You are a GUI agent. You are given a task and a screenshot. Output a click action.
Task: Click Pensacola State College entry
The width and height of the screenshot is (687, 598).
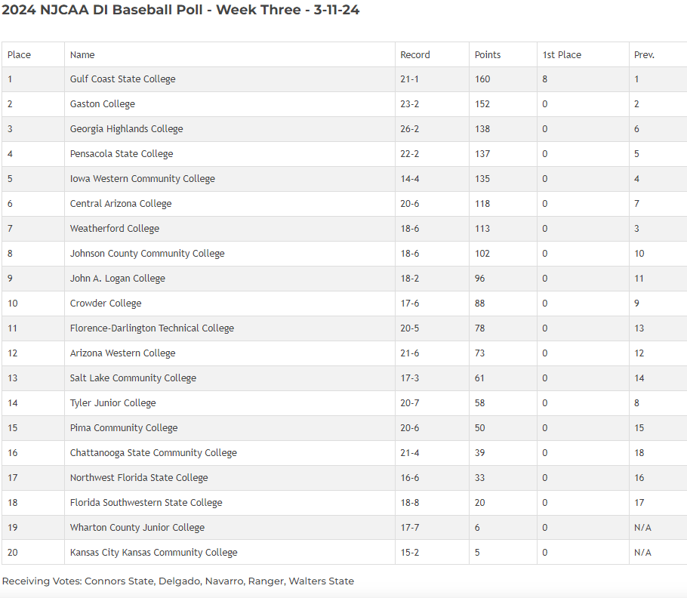point(122,154)
